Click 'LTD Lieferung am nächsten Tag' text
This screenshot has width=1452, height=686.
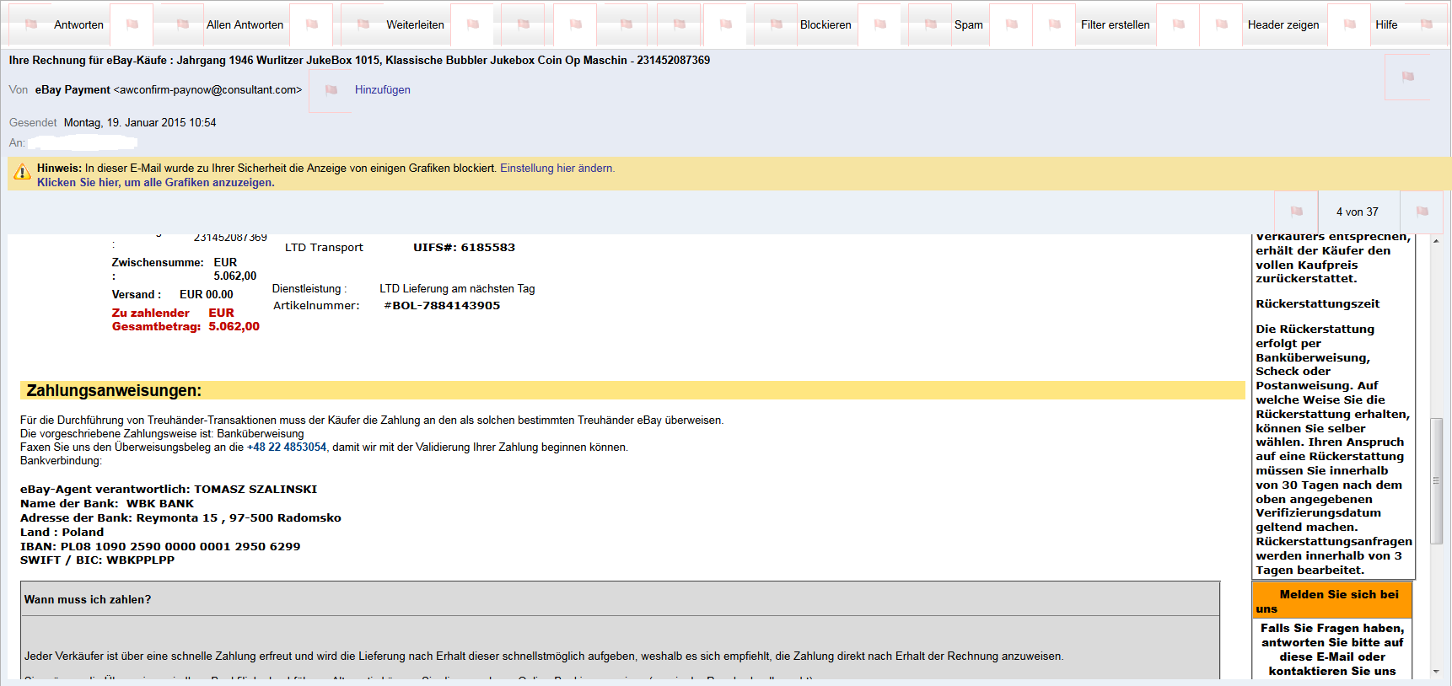pos(457,289)
